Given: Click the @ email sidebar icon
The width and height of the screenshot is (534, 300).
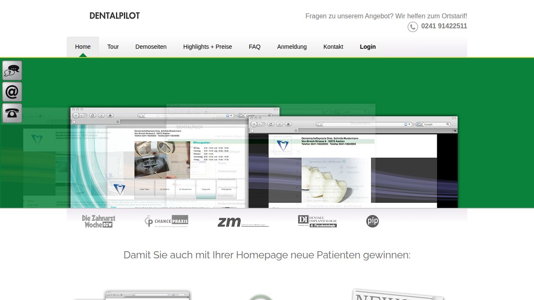Looking at the screenshot, I should (x=12, y=92).
